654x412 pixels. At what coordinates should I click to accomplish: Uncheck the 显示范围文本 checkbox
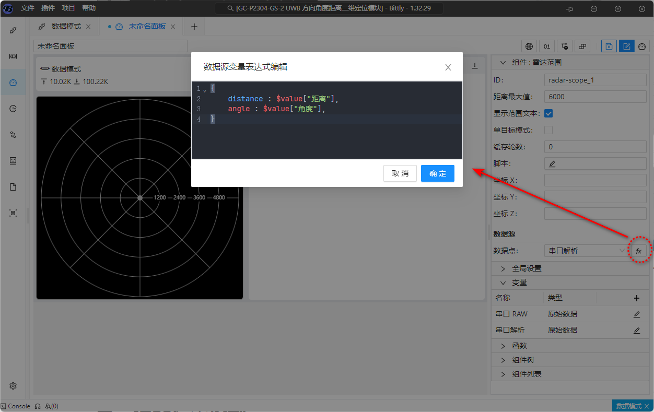pyautogui.click(x=548, y=113)
